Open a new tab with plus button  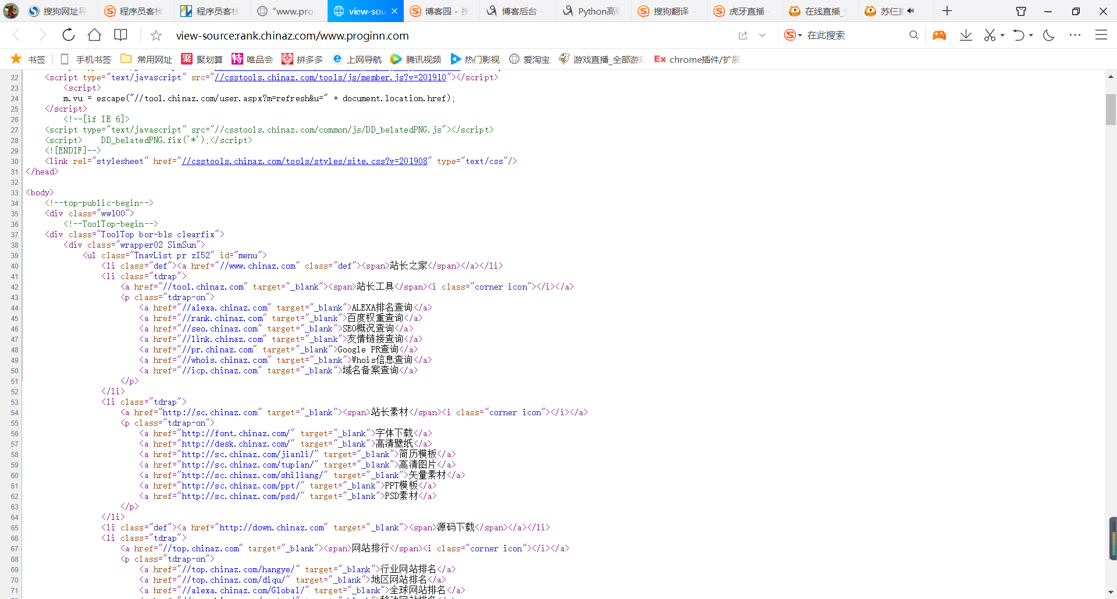(x=947, y=11)
